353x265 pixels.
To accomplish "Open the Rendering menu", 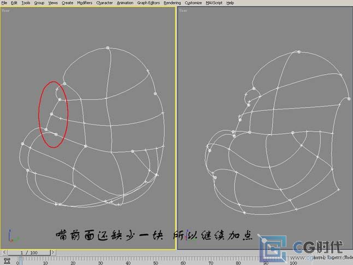I will pos(172,3).
